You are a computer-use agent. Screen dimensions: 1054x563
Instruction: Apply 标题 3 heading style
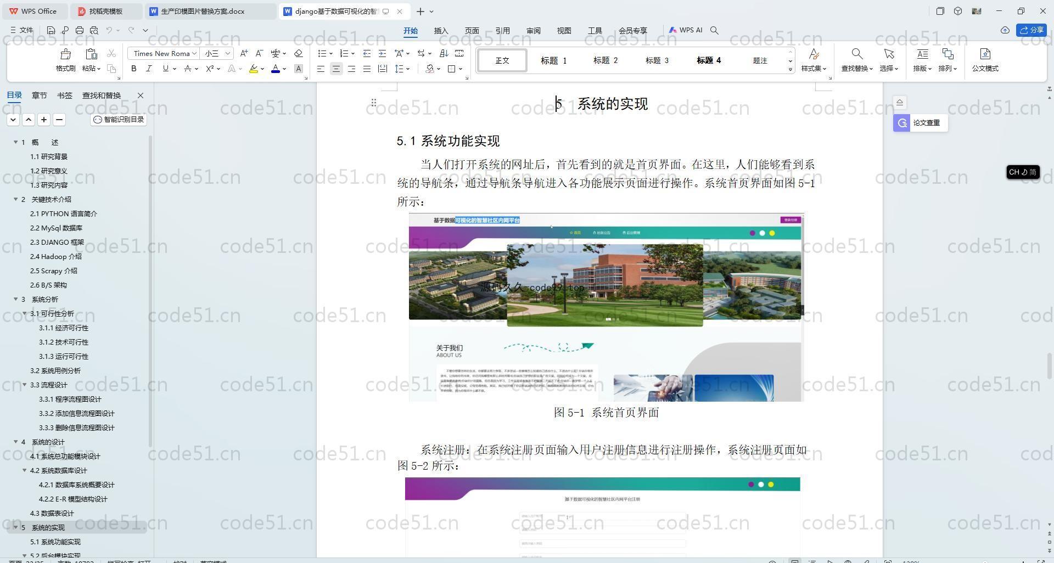tap(657, 60)
